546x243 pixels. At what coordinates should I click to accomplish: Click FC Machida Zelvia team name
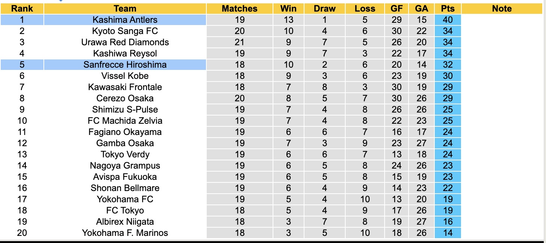[x=125, y=121]
